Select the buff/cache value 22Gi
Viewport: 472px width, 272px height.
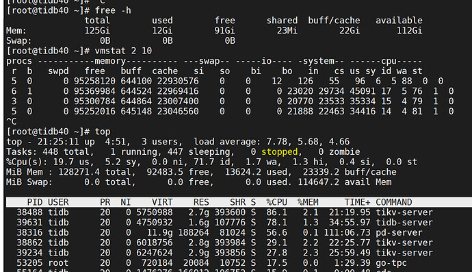coord(350,31)
